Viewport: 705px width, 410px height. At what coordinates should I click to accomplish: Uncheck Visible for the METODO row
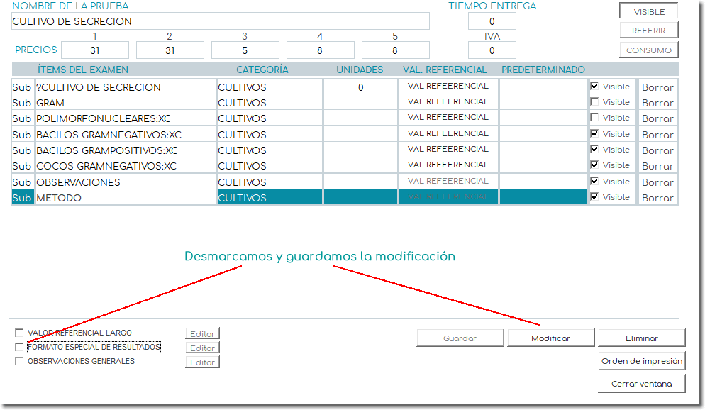(594, 196)
